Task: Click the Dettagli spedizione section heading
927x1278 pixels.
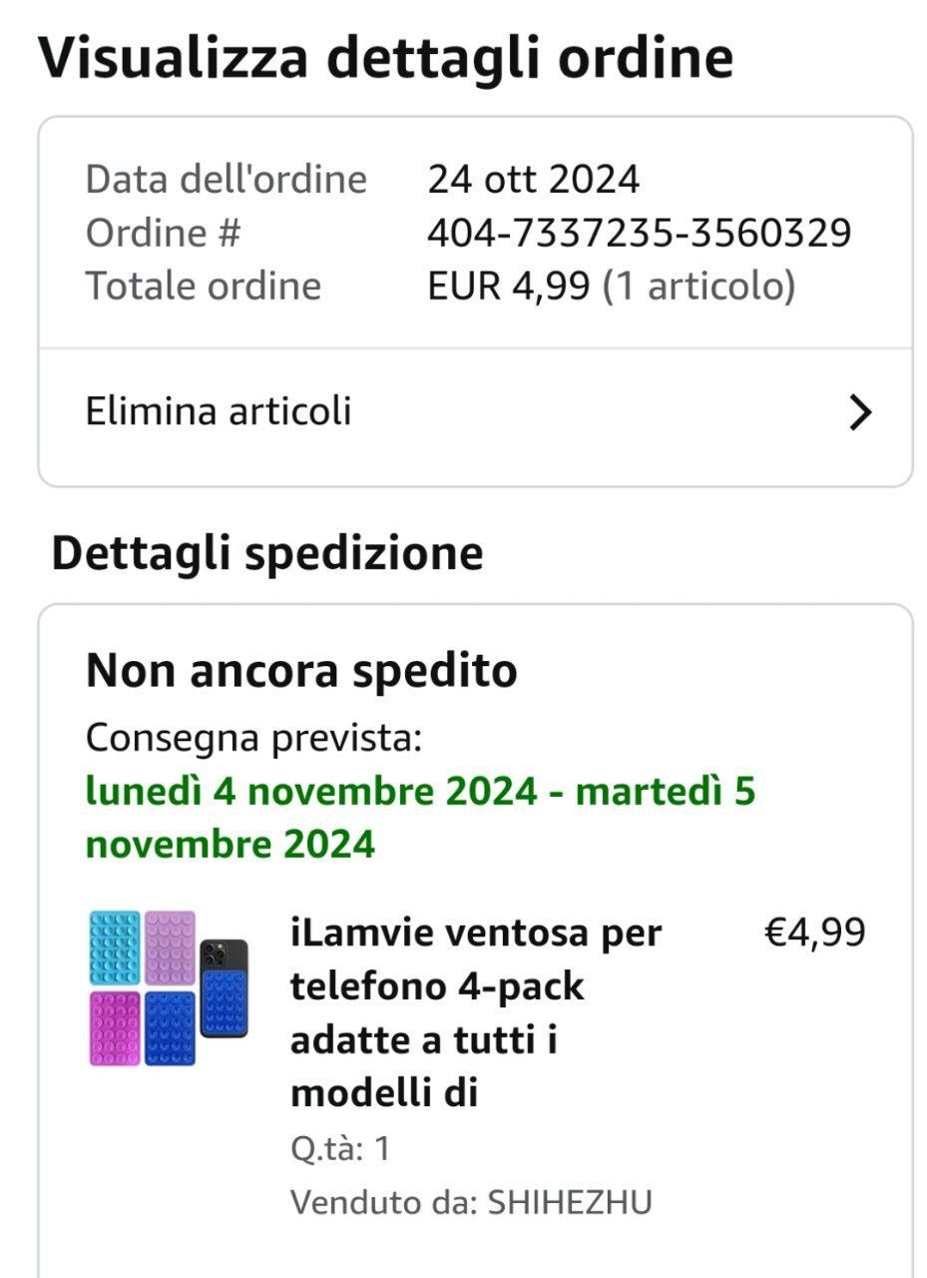Action: pos(267,552)
